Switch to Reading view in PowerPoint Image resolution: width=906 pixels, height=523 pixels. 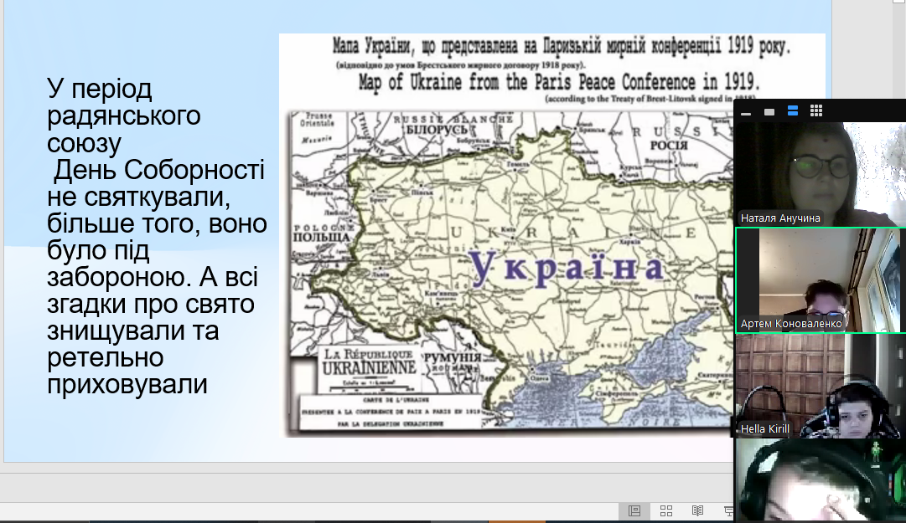click(x=697, y=511)
